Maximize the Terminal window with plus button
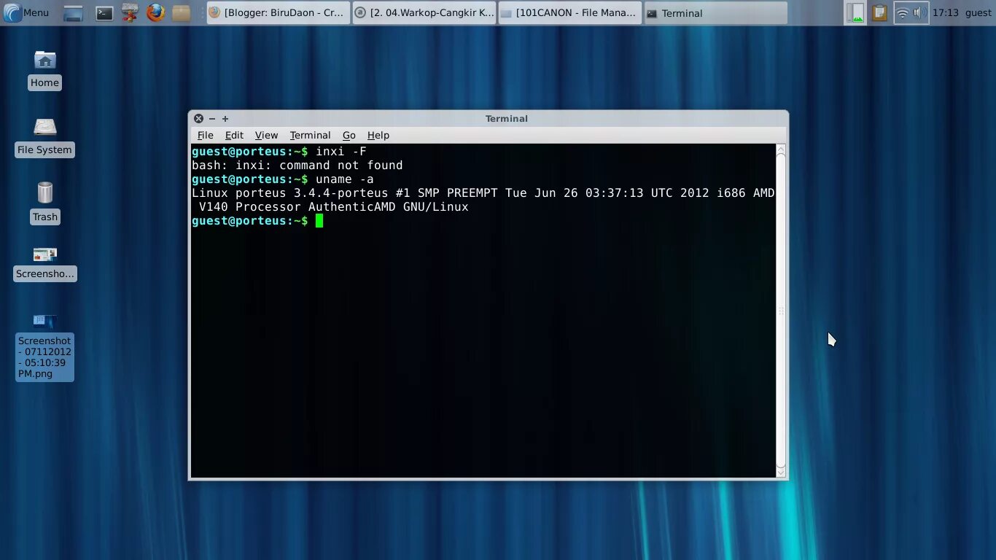The width and height of the screenshot is (996, 560). (225, 119)
